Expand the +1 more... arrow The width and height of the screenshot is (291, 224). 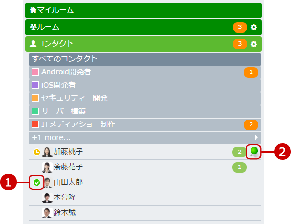(256, 137)
